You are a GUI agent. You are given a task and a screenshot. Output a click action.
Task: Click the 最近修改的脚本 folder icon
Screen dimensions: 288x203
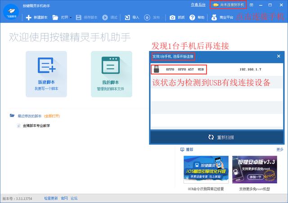12,115
